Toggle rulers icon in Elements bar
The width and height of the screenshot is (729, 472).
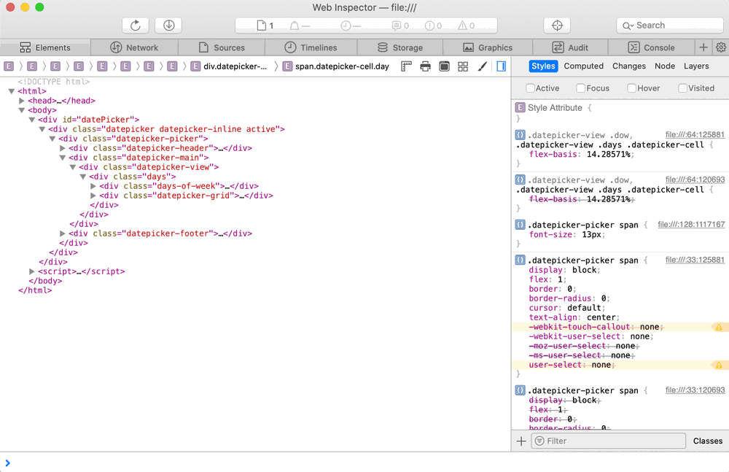pyautogui.click(x=406, y=66)
